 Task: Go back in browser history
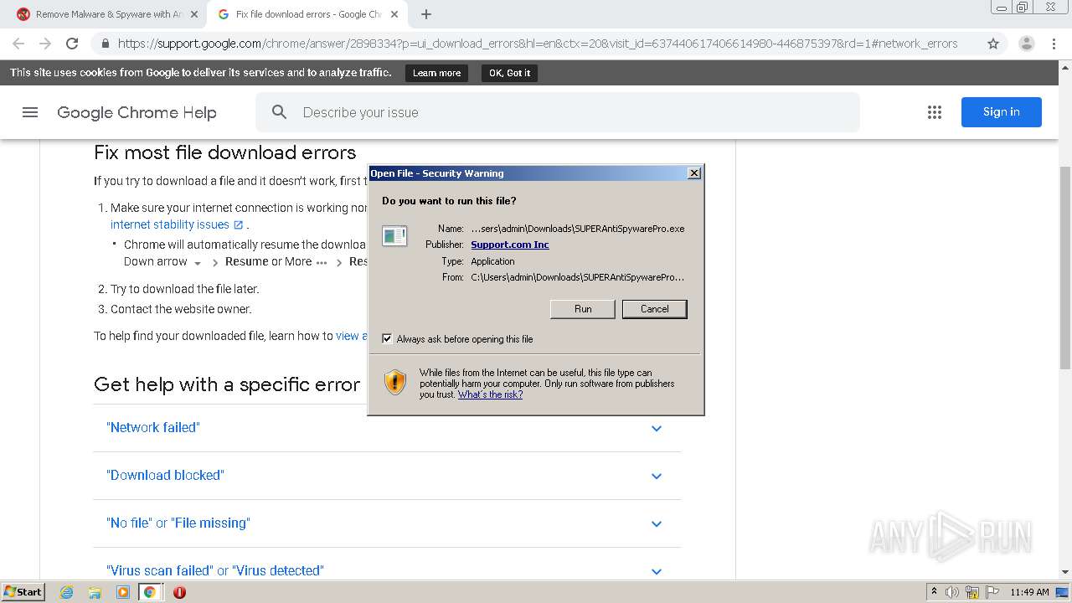18,44
